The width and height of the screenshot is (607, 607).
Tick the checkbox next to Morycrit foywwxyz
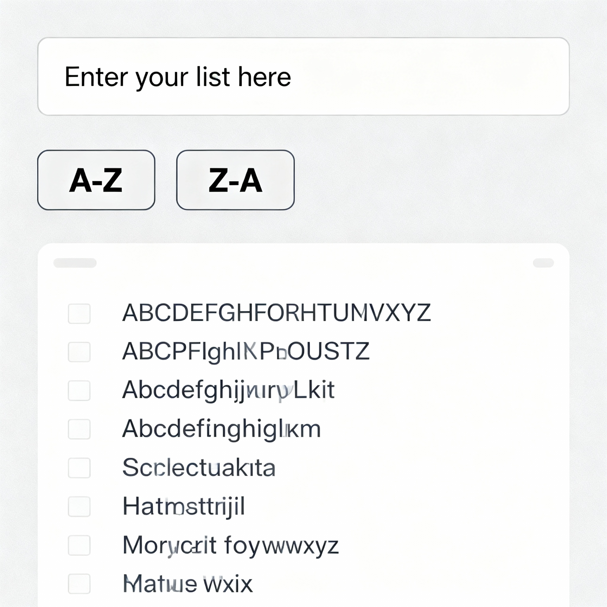[x=79, y=545]
